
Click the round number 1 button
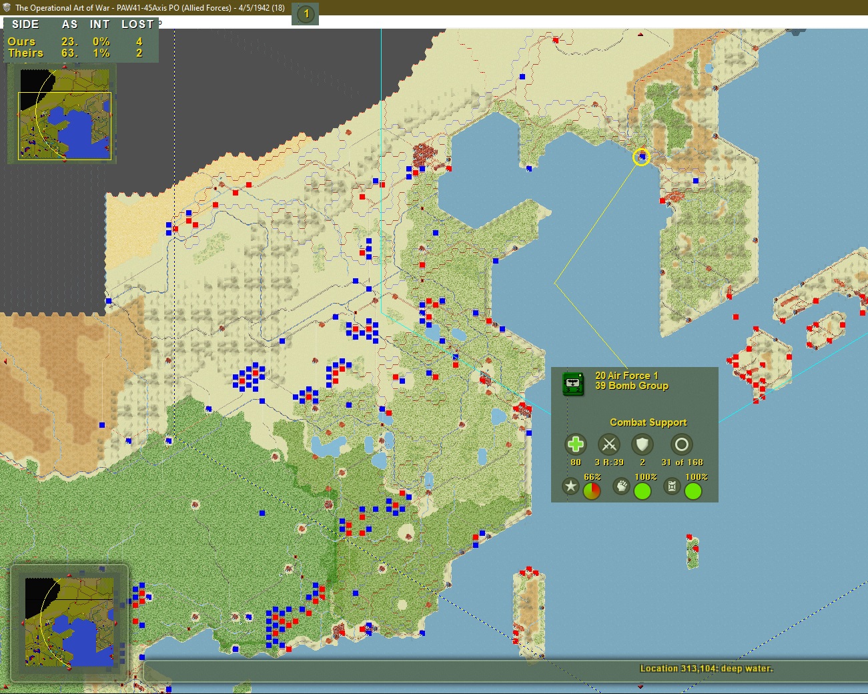pos(306,13)
